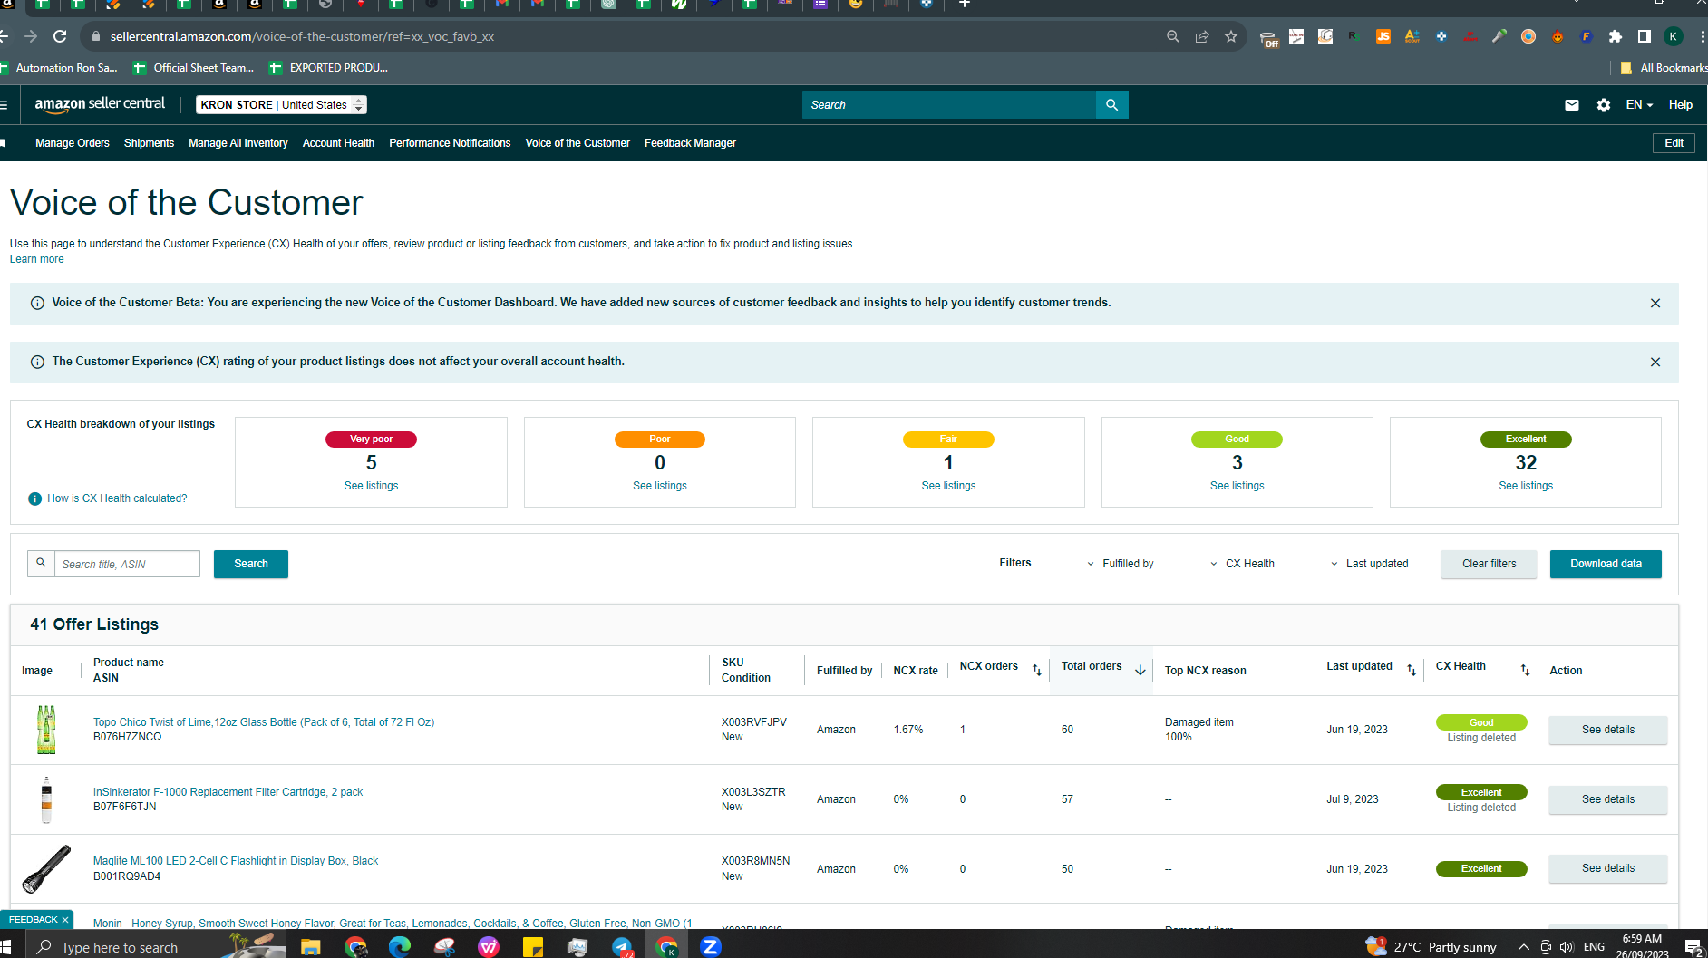Open Microsoft Edge from taskbar
This screenshot has height=958, width=1708.
click(x=400, y=947)
